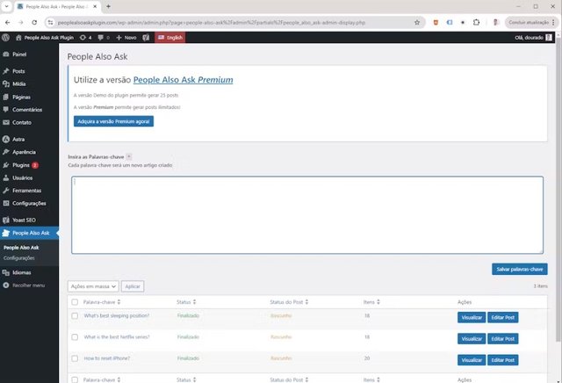This screenshot has width=562, height=383.
Task: Open the Posts section
Action: pyautogui.click(x=18, y=71)
